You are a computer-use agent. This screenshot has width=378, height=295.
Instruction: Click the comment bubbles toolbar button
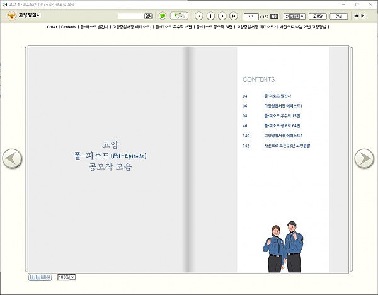click(179, 16)
